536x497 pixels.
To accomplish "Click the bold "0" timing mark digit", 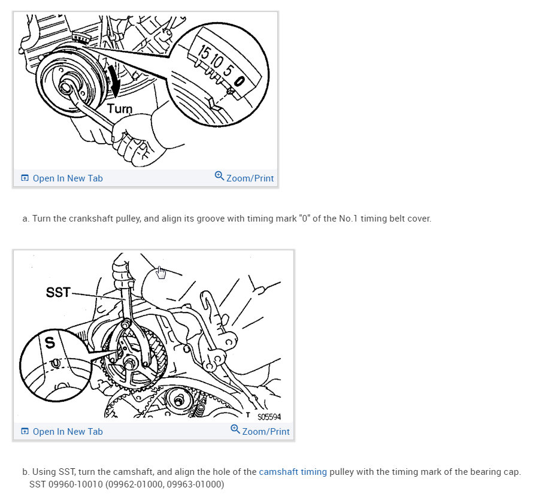I will (x=240, y=81).
